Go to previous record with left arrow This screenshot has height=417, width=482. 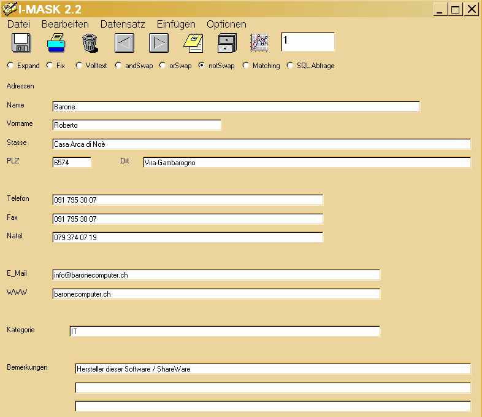(124, 43)
